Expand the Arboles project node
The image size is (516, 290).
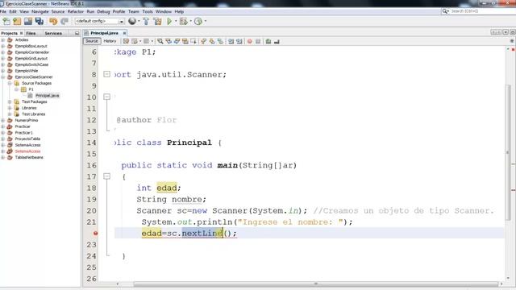click(x=3, y=39)
